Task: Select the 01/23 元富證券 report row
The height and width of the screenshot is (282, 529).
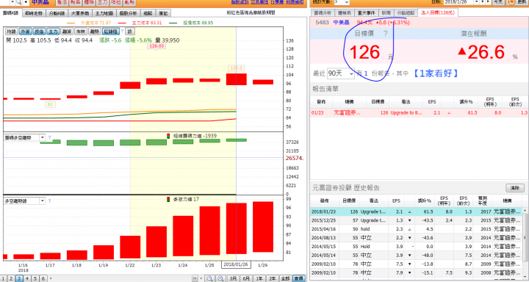Action: [419, 112]
